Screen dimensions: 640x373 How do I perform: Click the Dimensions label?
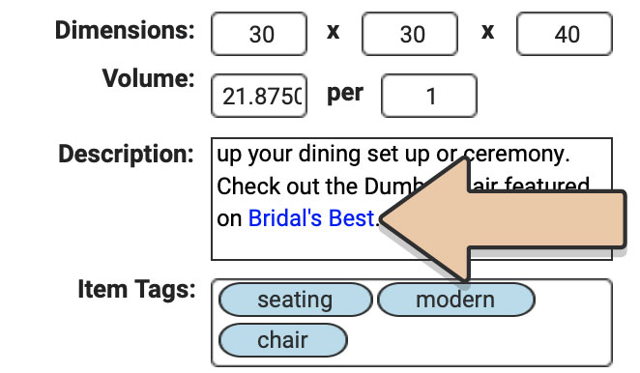[125, 31]
